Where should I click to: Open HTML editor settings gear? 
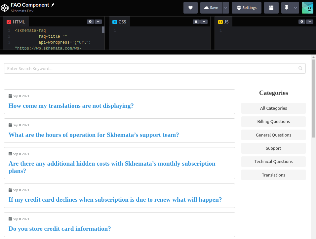90,21
